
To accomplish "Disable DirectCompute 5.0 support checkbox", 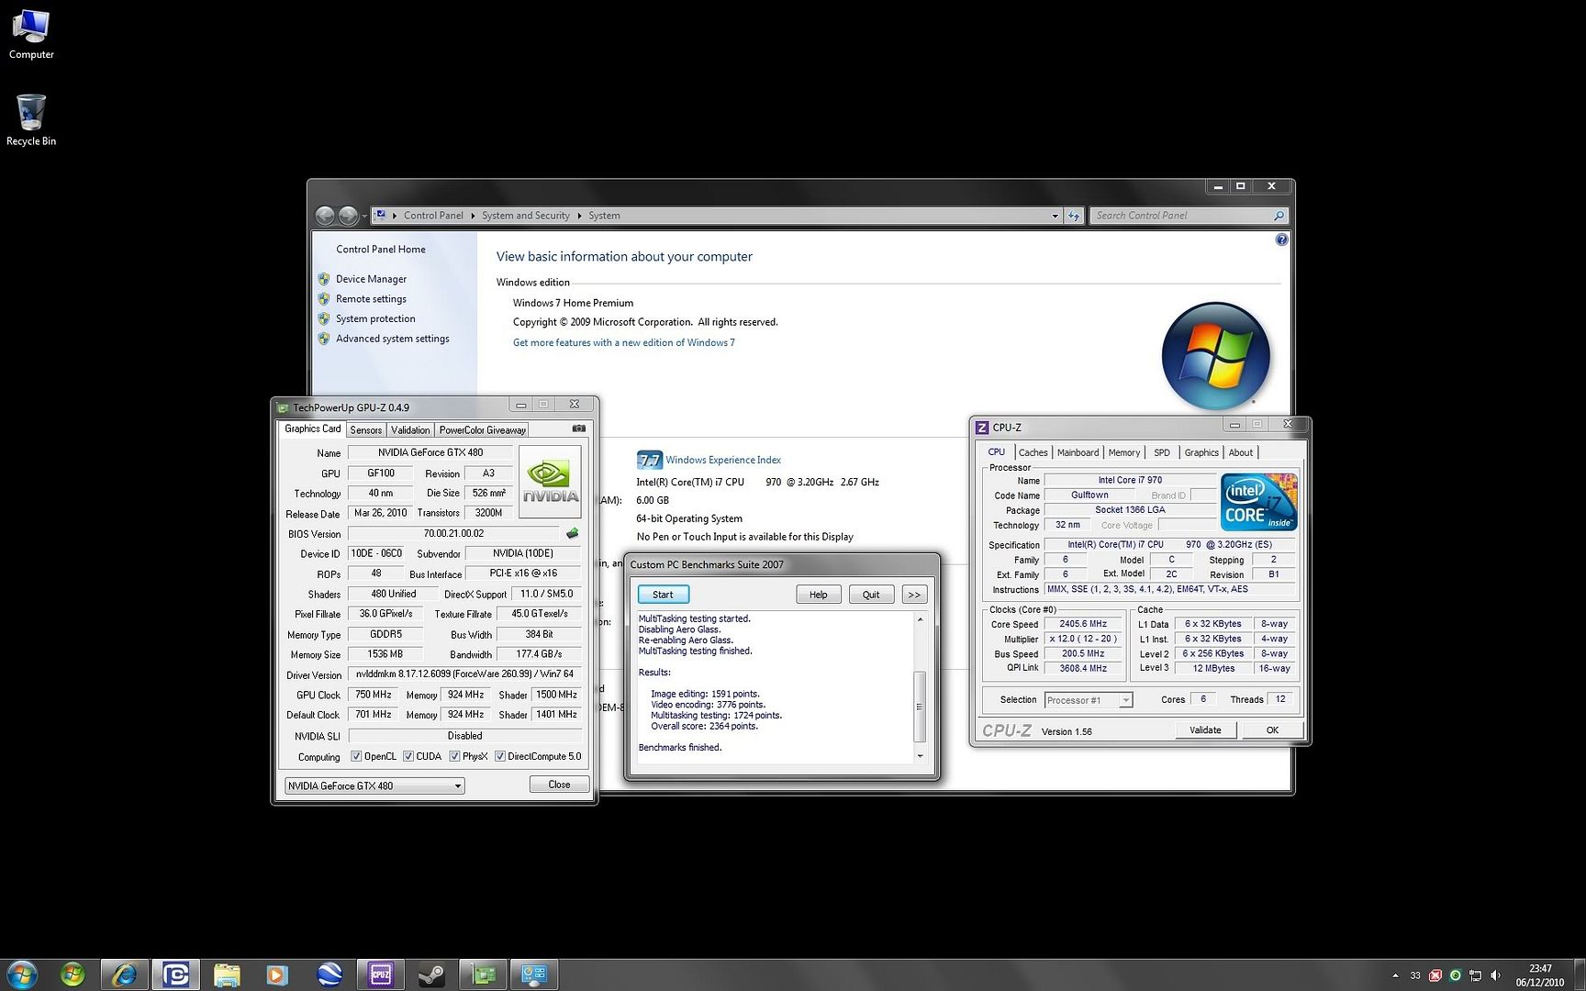I will pyautogui.click(x=500, y=756).
